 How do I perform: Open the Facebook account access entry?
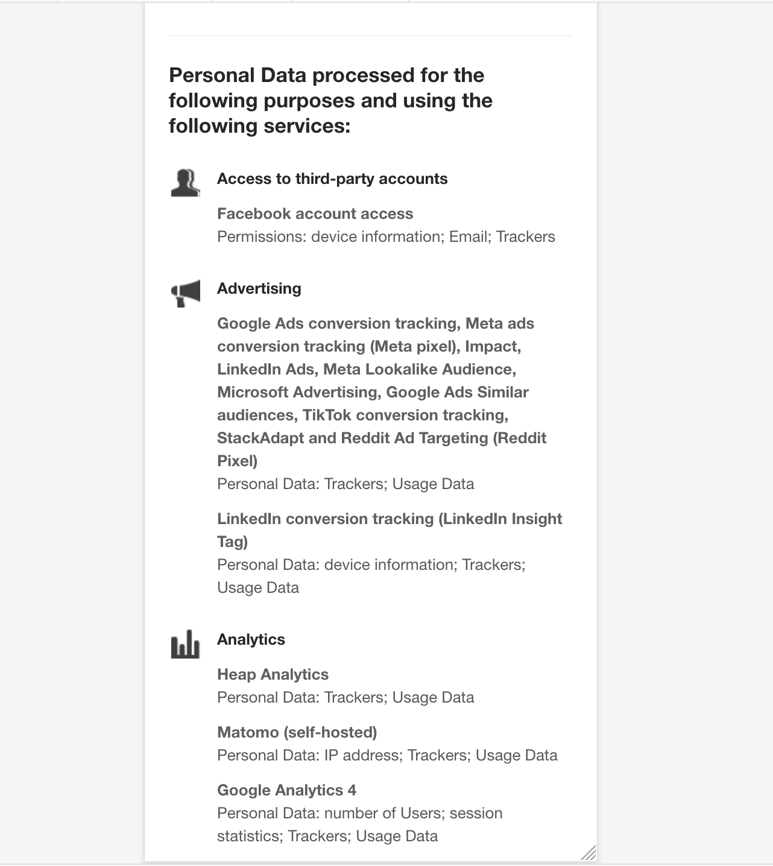(x=315, y=214)
